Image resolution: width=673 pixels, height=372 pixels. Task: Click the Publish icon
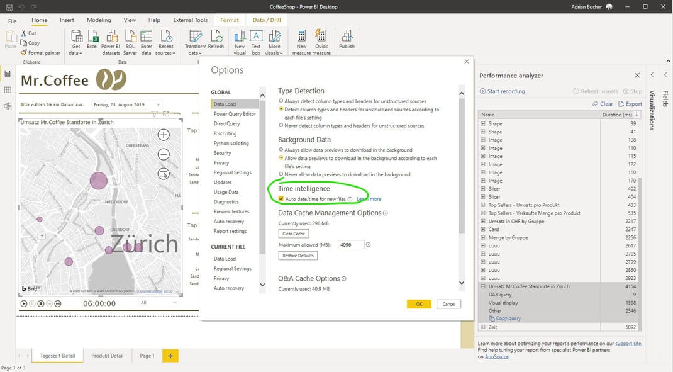click(347, 40)
